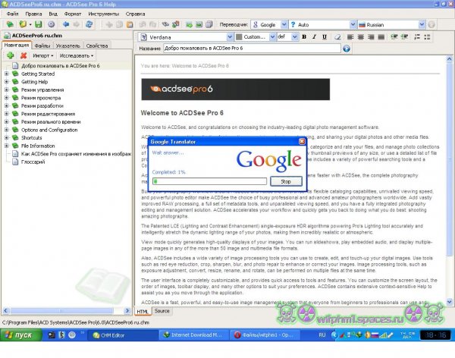The image size is (455, 358).
Task: Open the Исследовать dropdown
Action: click(x=77, y=55)
